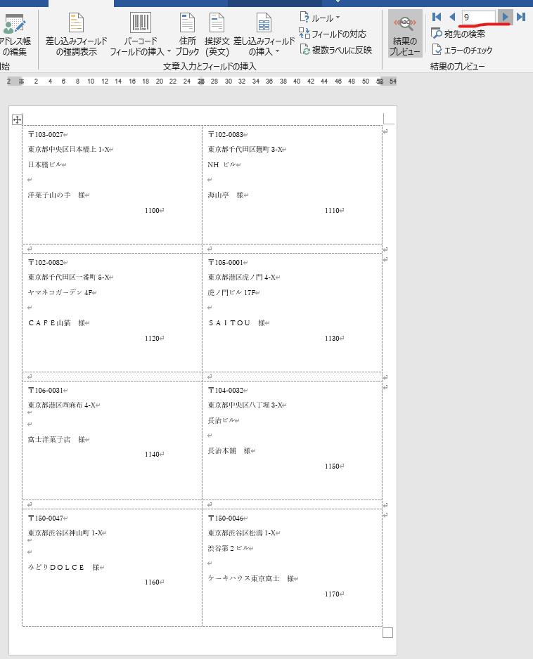Screen dimensions: 533x659
Task: Go to the first record
Action: [437, 17]
